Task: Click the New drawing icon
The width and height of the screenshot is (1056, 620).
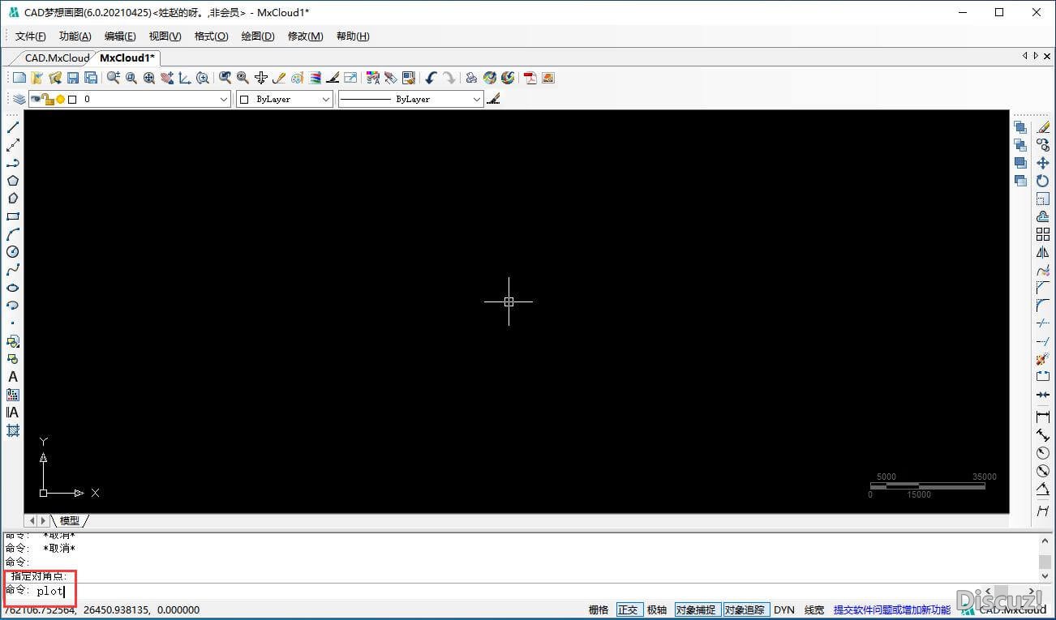Action: 19,78
